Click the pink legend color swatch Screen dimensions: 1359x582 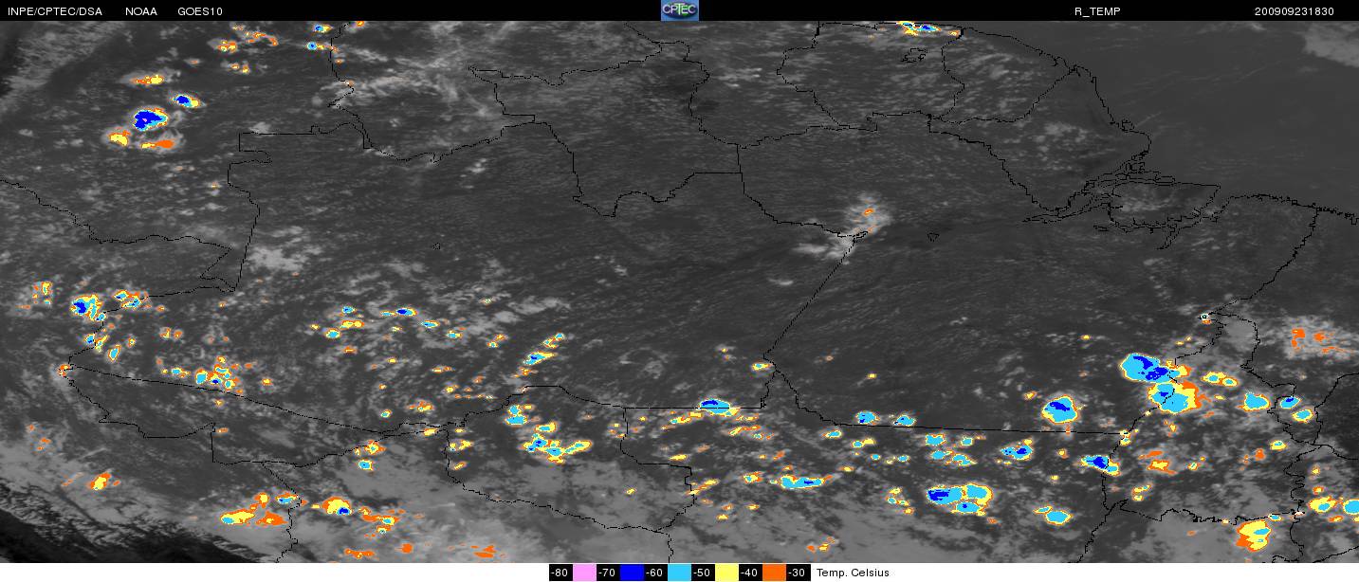click(584, 573)
